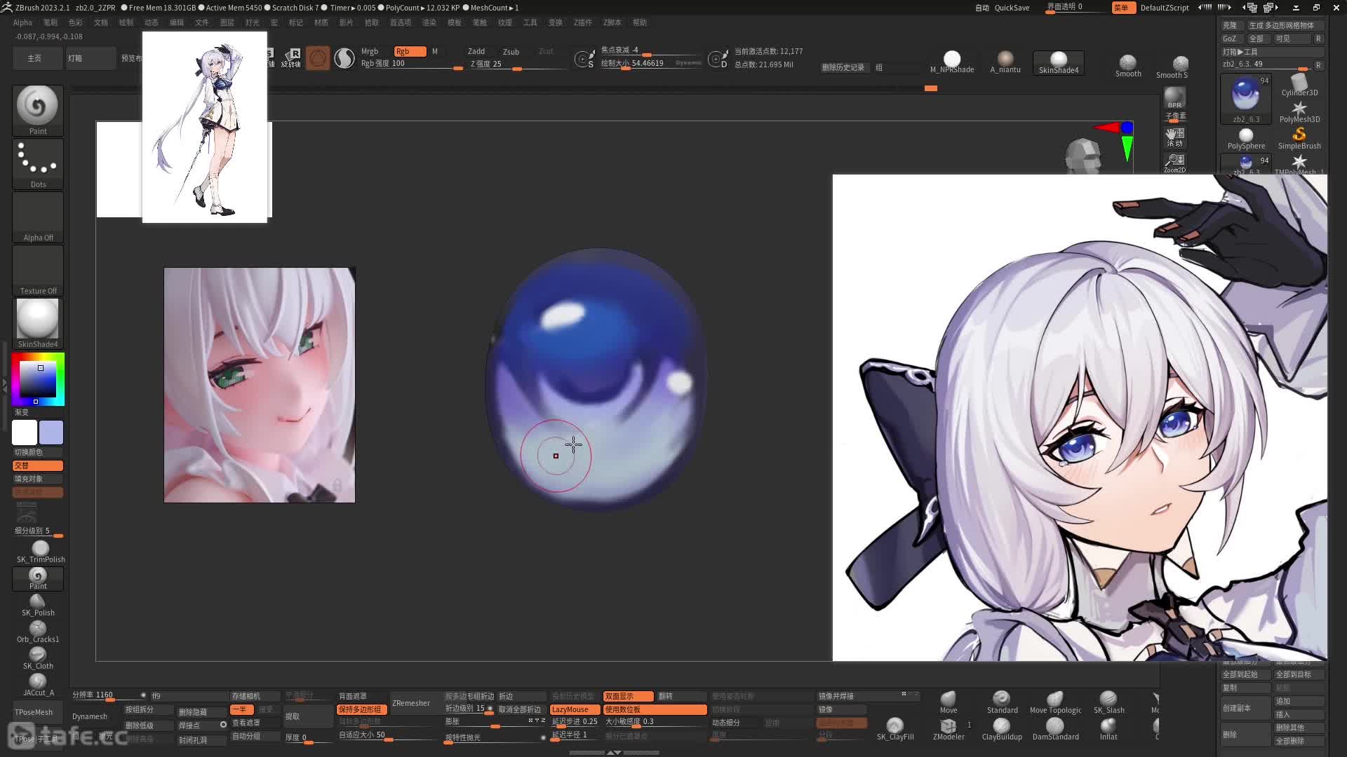Screen dimensions: 1347x757
Task: Click QuickSave at the top
Action: click(1012, 8)
